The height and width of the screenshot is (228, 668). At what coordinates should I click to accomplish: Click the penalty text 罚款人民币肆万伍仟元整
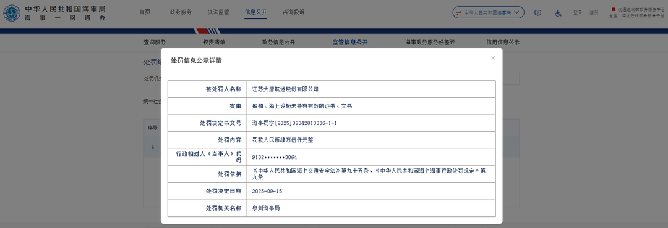[283, 140]
